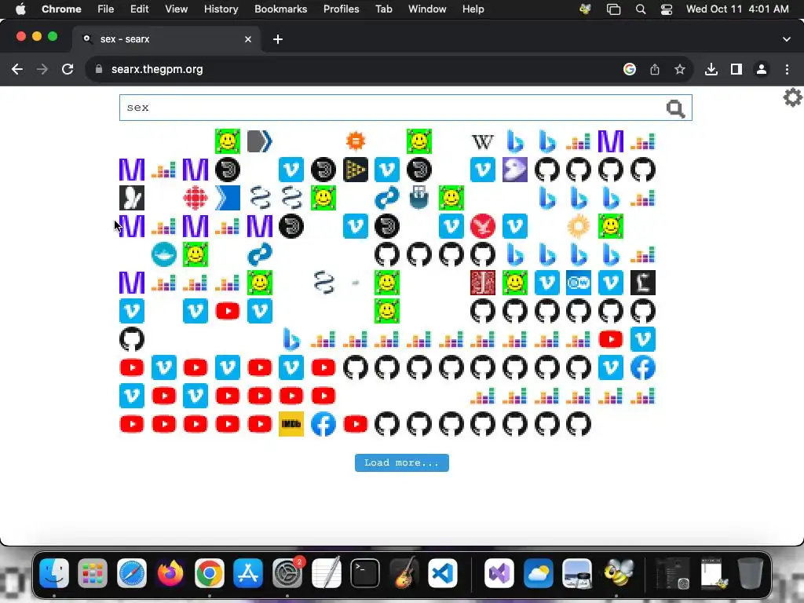
Task: Click the solid blue chevron result icon
Action: (227, 198)
